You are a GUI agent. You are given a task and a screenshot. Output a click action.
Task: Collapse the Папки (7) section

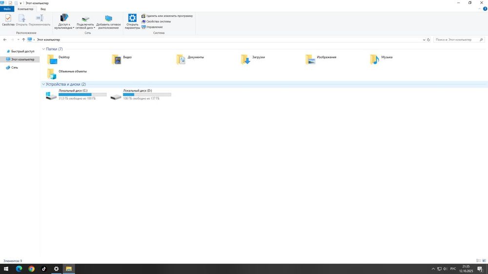(x=43, y=49)
